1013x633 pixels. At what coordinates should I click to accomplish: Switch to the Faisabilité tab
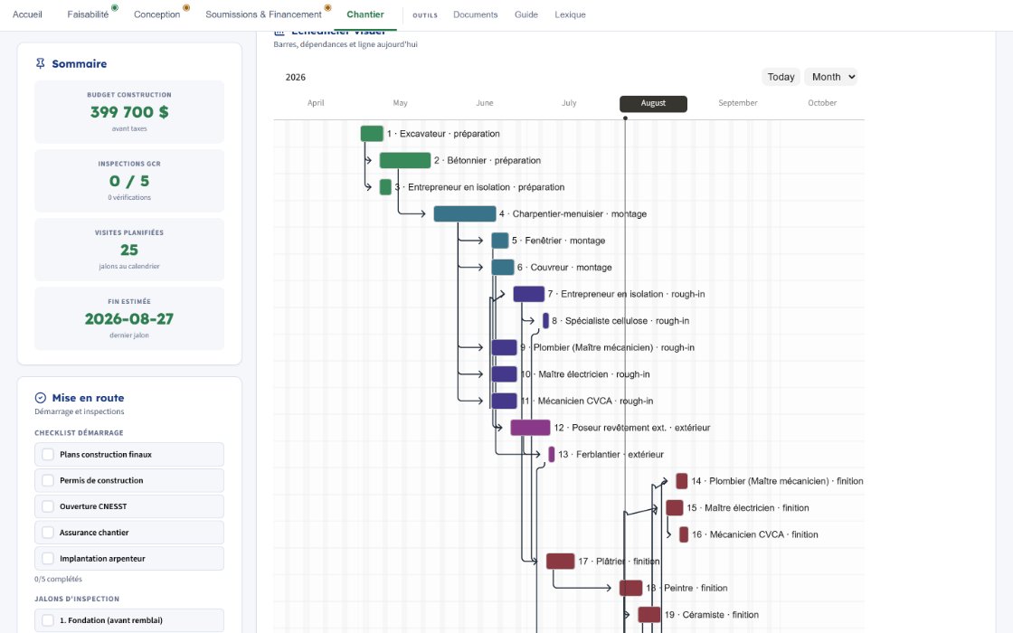(x=88, y=14)
